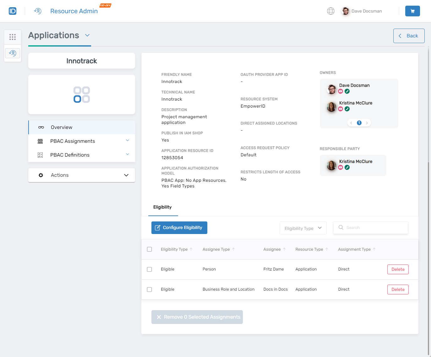This screenshot has width=431, height=357.
Task: Check the select-all checkbox in the table header
Action: point(150,249)
